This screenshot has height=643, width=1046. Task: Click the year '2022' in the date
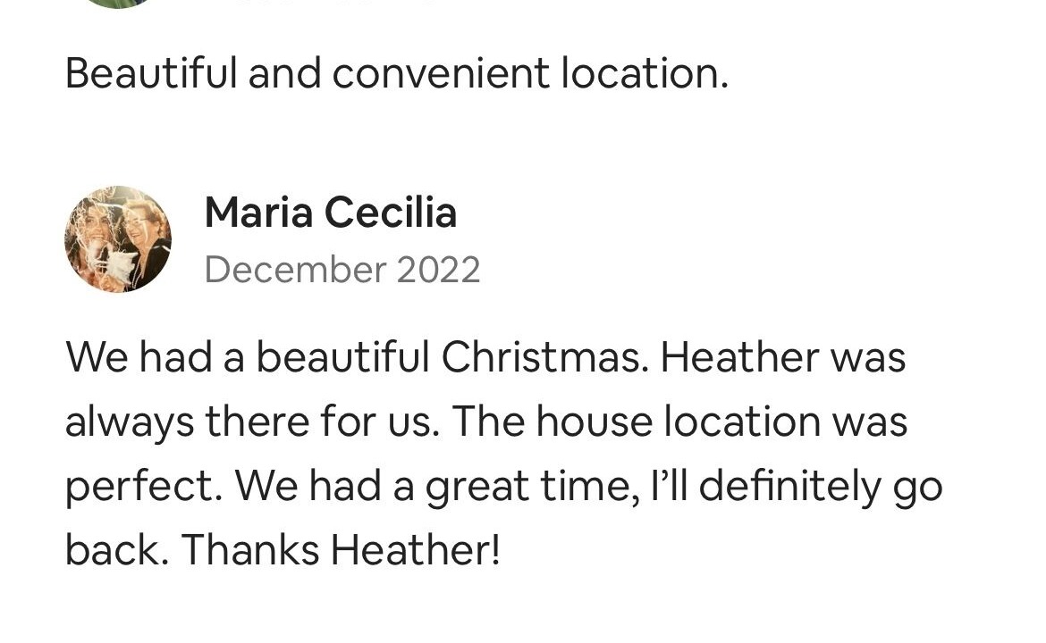[x=438, y=270]
